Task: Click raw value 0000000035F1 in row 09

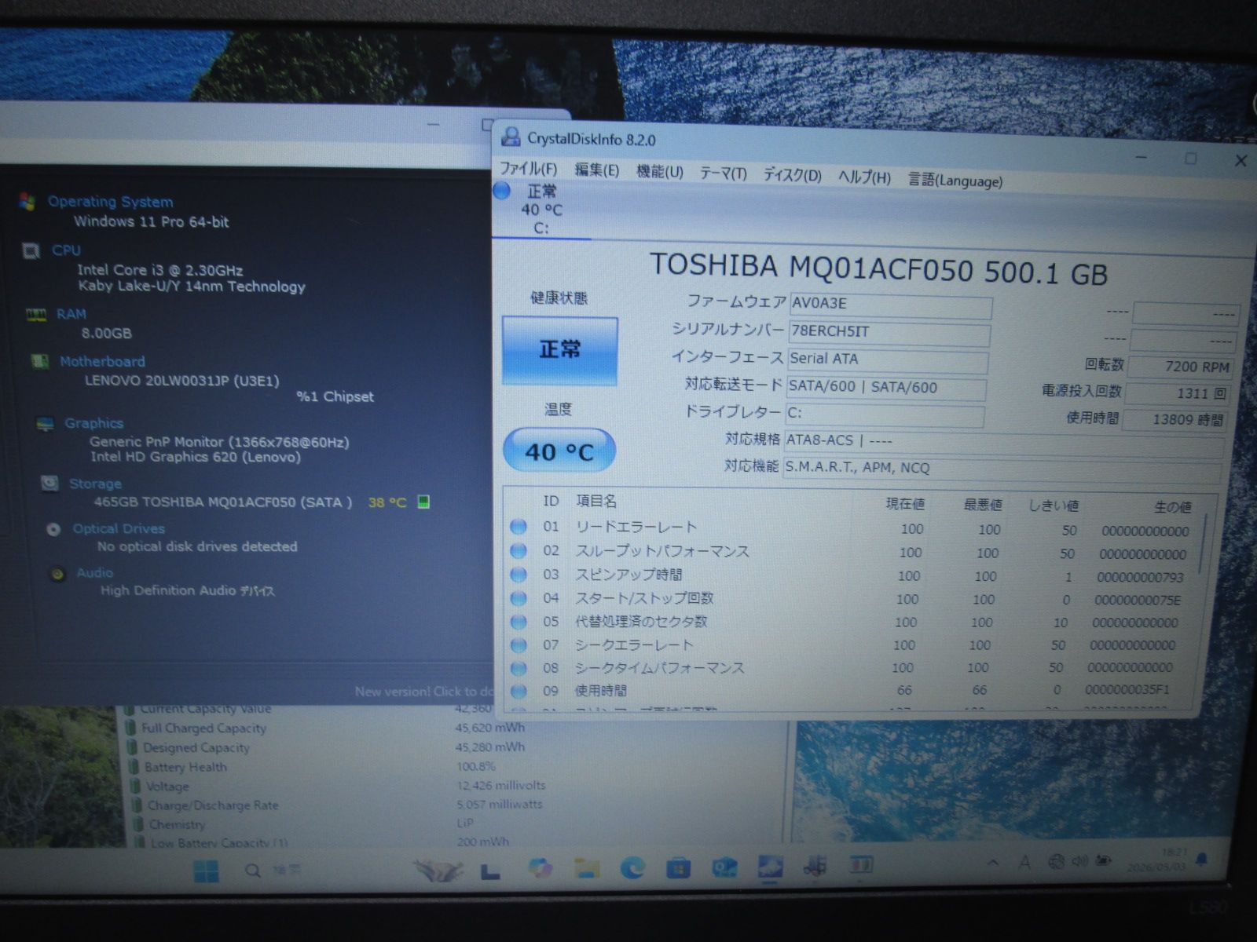Action: 1127,690
